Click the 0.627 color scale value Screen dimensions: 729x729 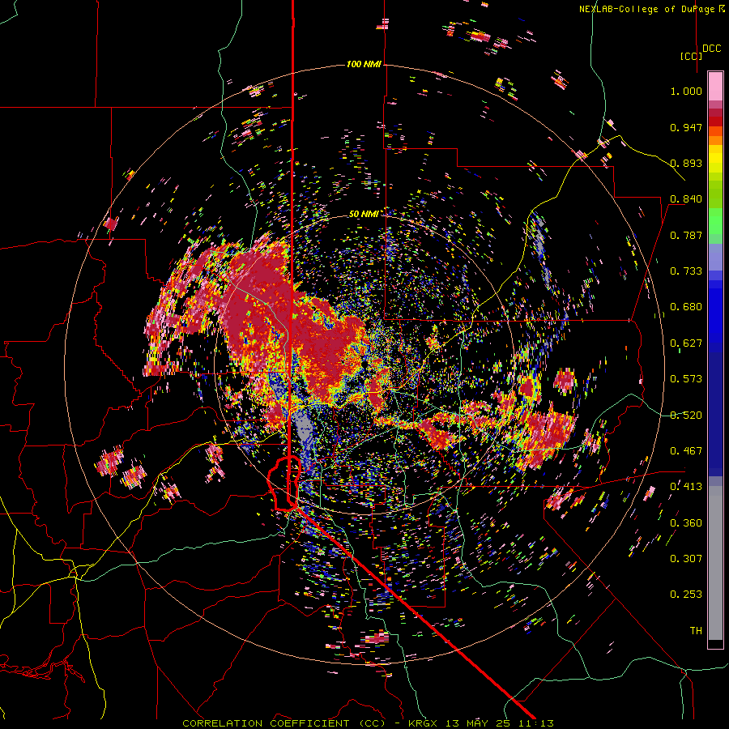tap(686, 343)
